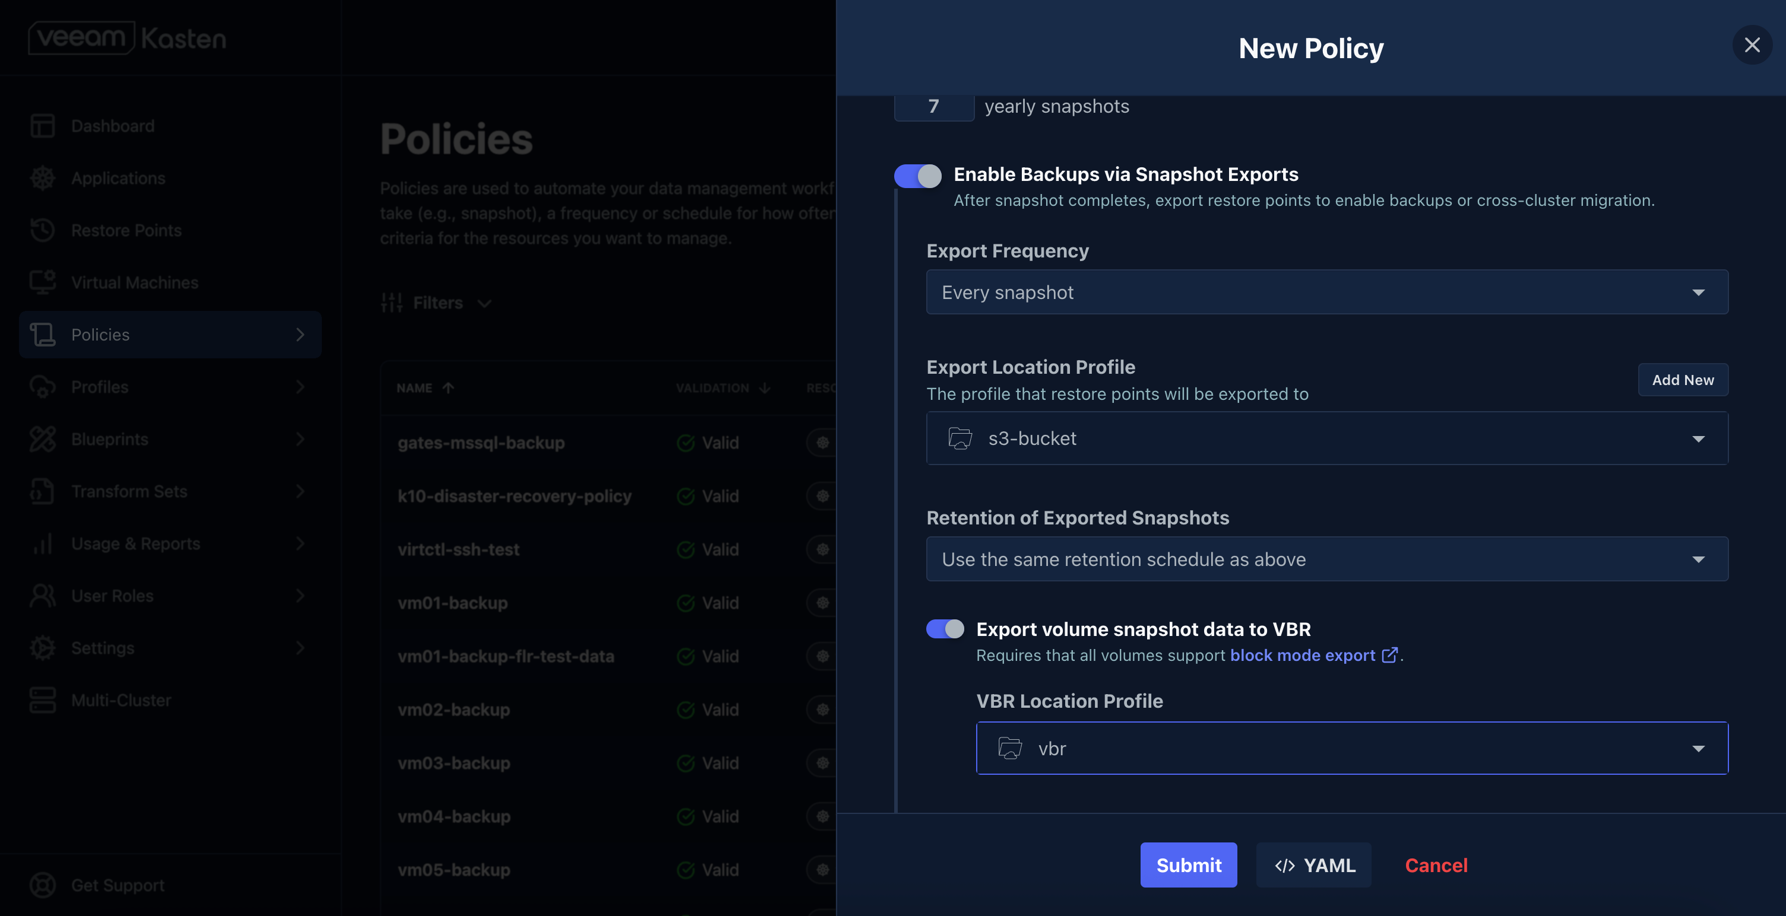Select the Applications sidebar icon
This screenshot has height=916, width=1786.
pos(43,177)
